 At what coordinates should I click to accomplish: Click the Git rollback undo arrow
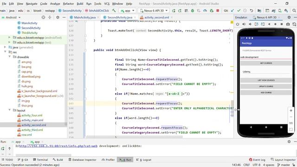252,11
